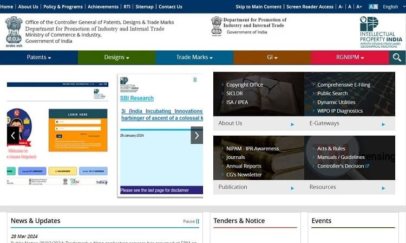The height and width of the screenshot is (243, 406).
Task: Click the Events section heading
Action: coord(322,221)
